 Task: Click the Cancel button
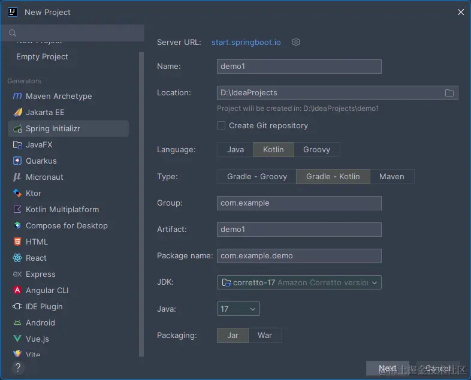437,368
